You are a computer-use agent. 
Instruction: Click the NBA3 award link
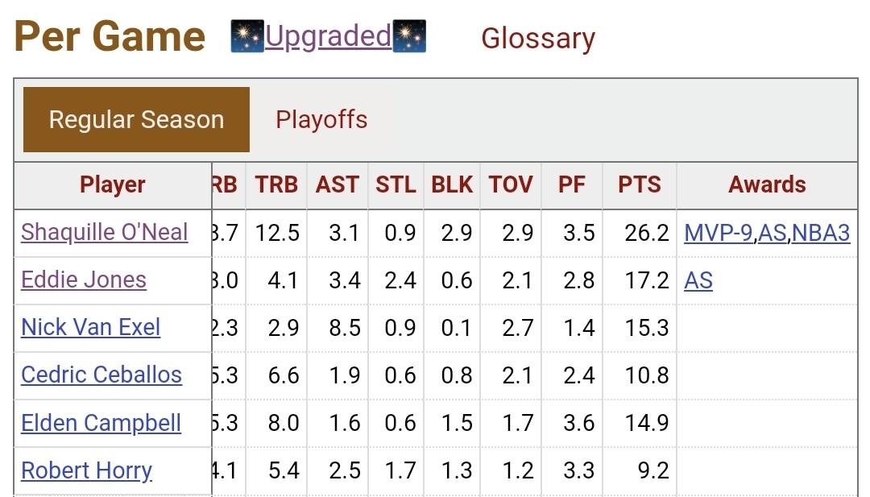point(821,233)
